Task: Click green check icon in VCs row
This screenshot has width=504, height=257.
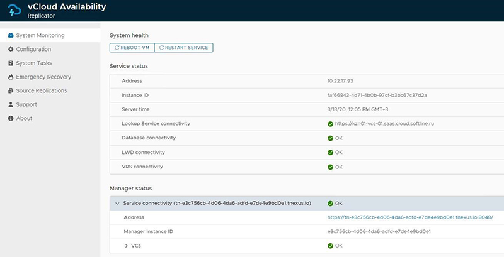Action: (330, 246)
